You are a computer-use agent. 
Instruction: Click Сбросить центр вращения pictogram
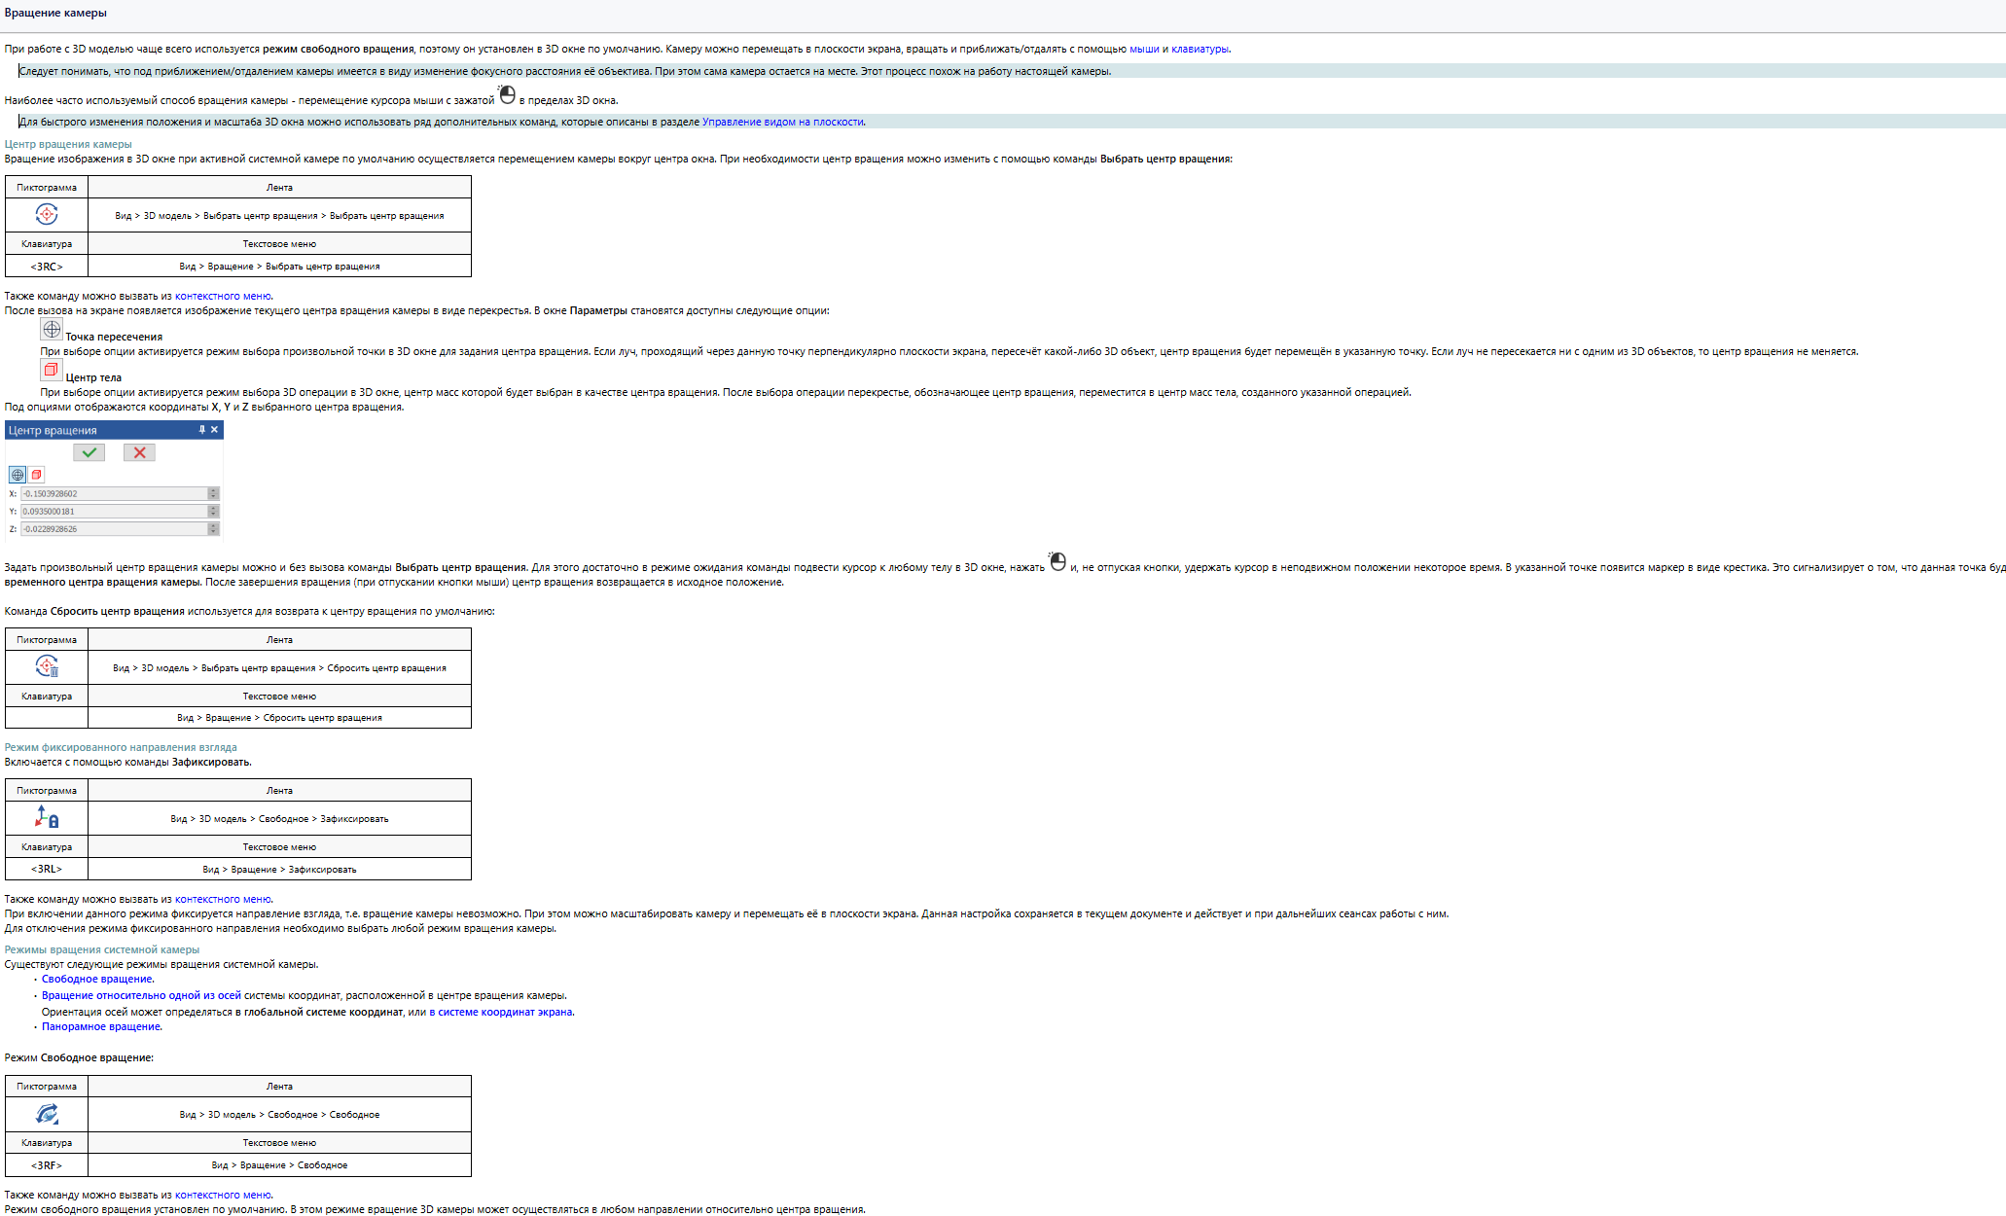(x=47, y=666)
